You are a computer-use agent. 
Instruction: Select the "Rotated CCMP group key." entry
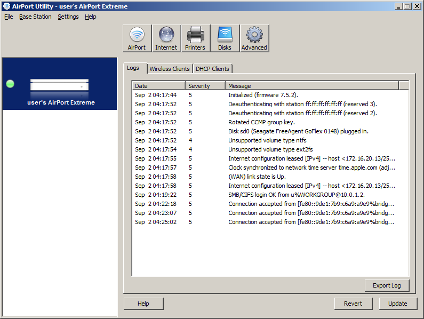click(270, 122)
